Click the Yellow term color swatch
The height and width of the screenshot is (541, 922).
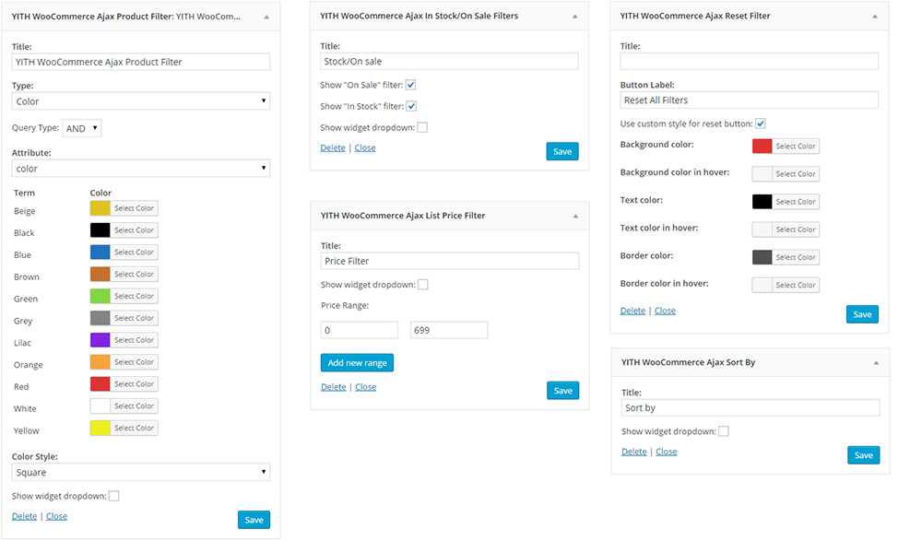point(100,428)
